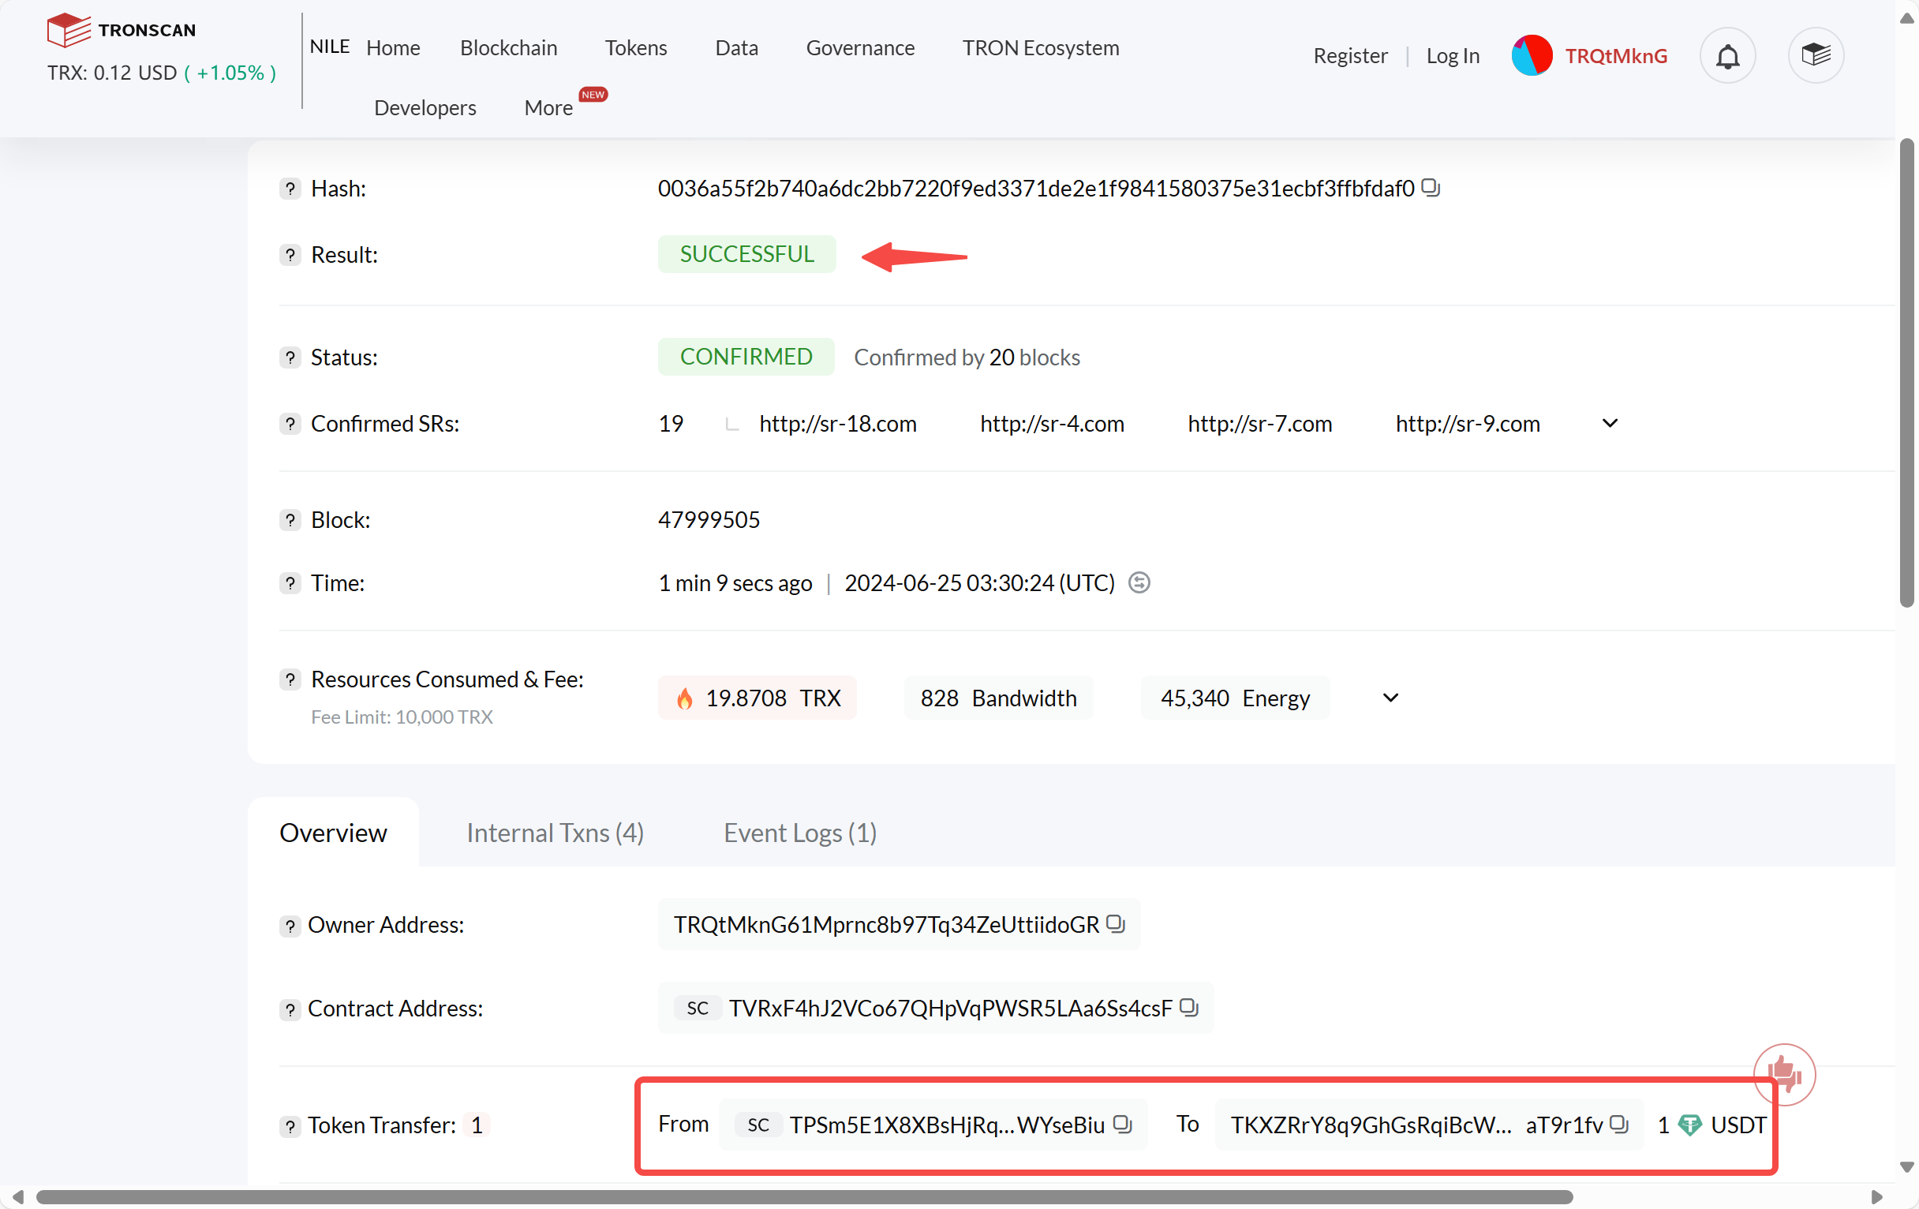Copy the To address TKXZRrY8q9...
Viewport: 1919px width, 1209px height.
[x=1618, y=1124]
